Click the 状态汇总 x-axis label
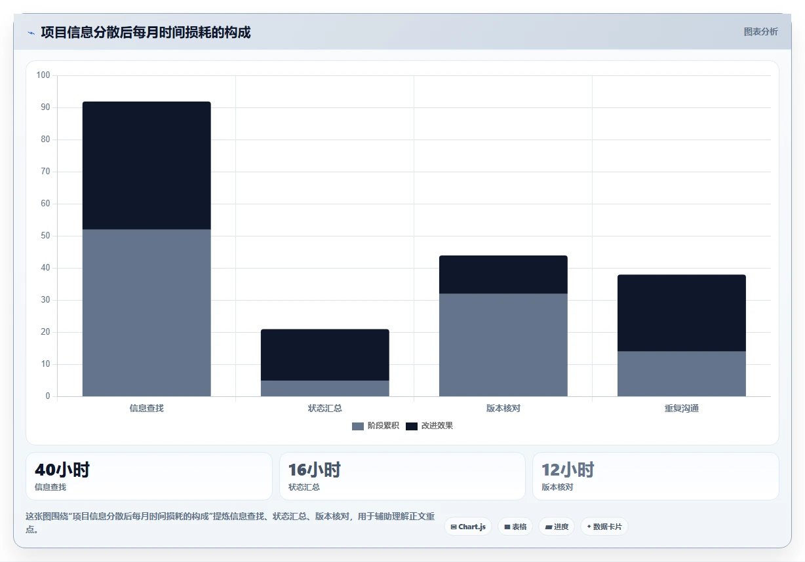 coord(325,408)
